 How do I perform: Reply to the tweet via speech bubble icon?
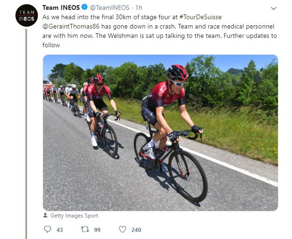coord(47,230)
